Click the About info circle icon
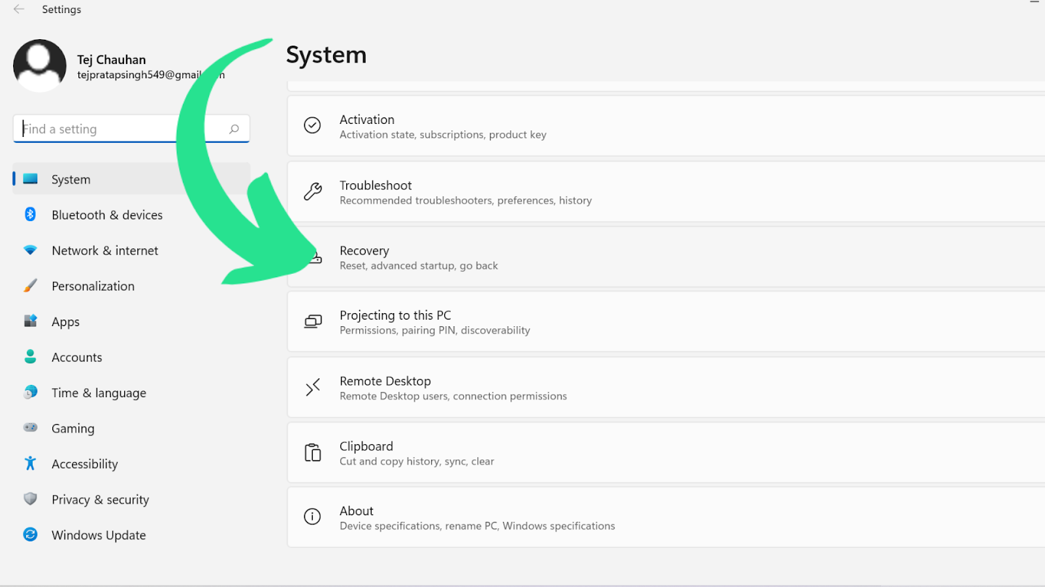1045x587 pixels. [x=313, y=517]
